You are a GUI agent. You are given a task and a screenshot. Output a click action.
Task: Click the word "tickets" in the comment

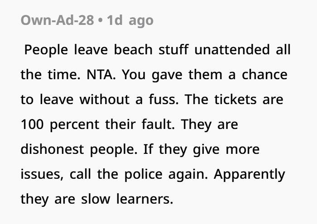(x=235, y=100)
